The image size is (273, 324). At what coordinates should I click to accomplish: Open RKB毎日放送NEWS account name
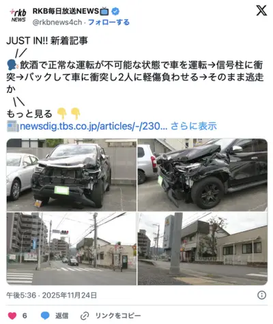coord(66,11)
